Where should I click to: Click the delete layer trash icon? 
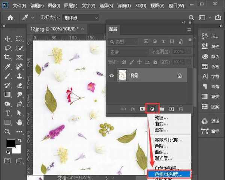pyautogui.click(x=181, y=109)
